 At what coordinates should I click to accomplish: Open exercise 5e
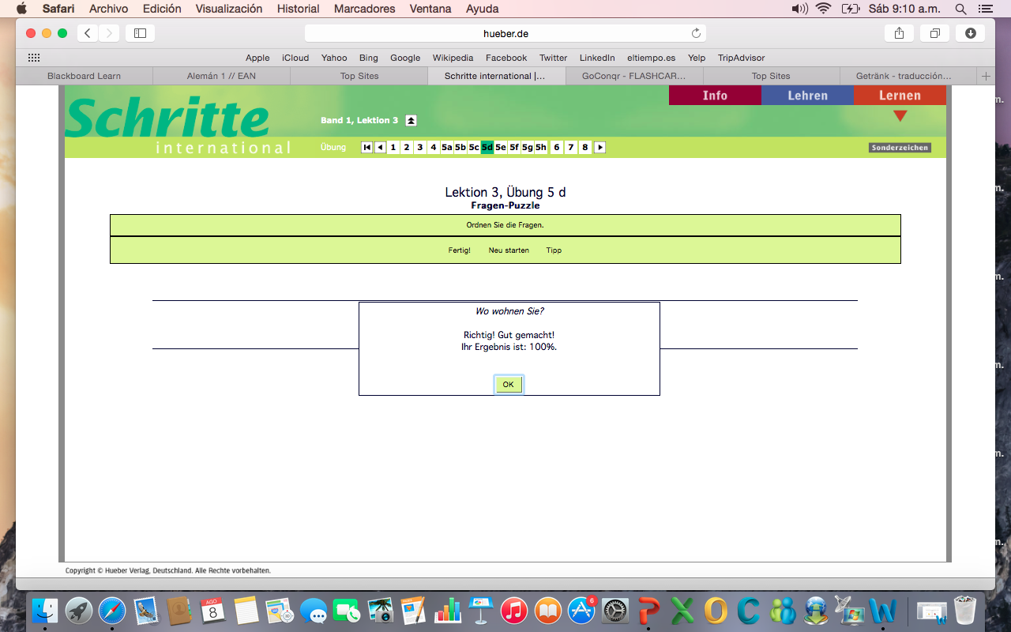(501, 147)
